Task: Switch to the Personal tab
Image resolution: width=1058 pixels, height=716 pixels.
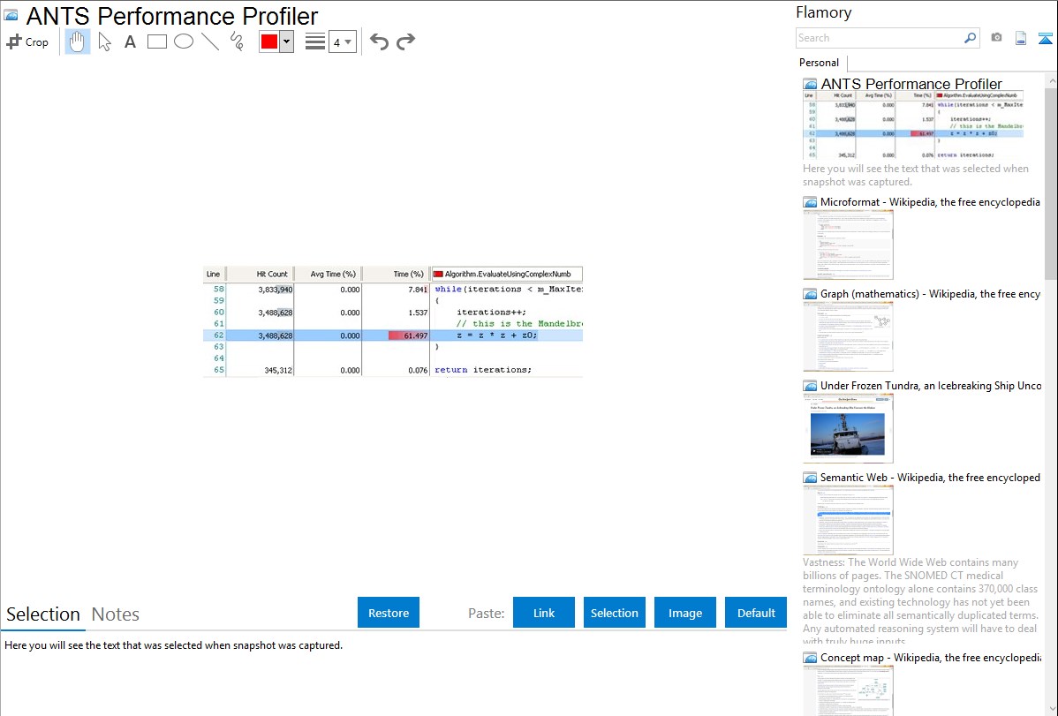Action: coord(819,63)
